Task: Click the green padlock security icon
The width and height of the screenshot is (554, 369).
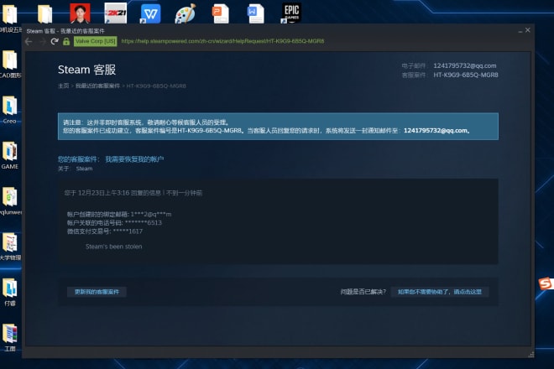Action: pos(66,41)
